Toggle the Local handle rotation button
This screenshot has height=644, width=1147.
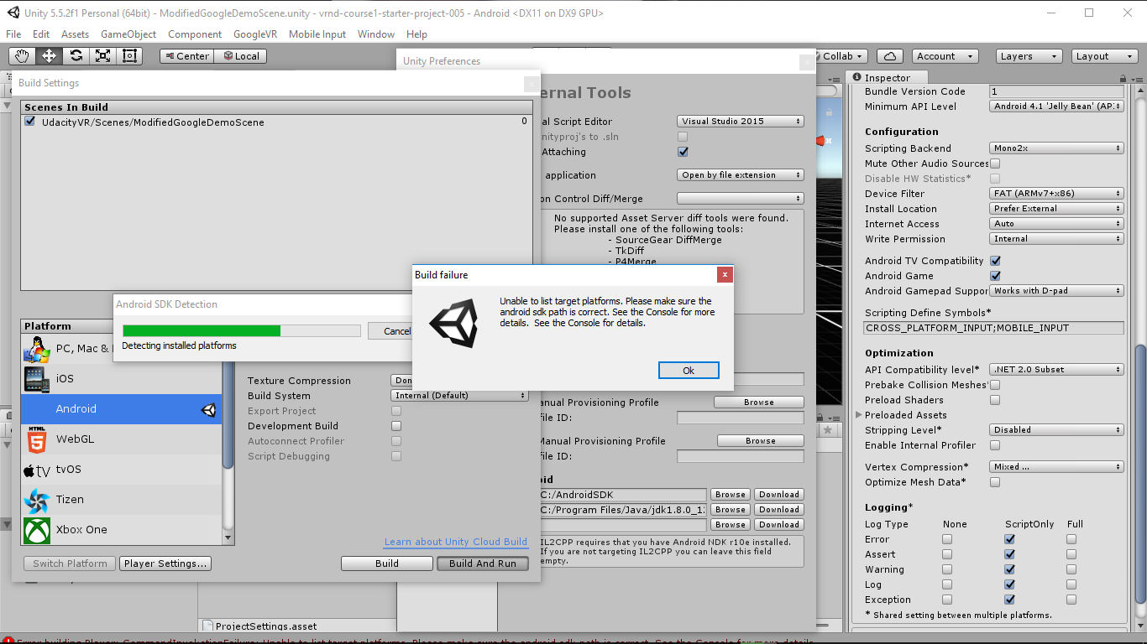click(x=240, y=56)
